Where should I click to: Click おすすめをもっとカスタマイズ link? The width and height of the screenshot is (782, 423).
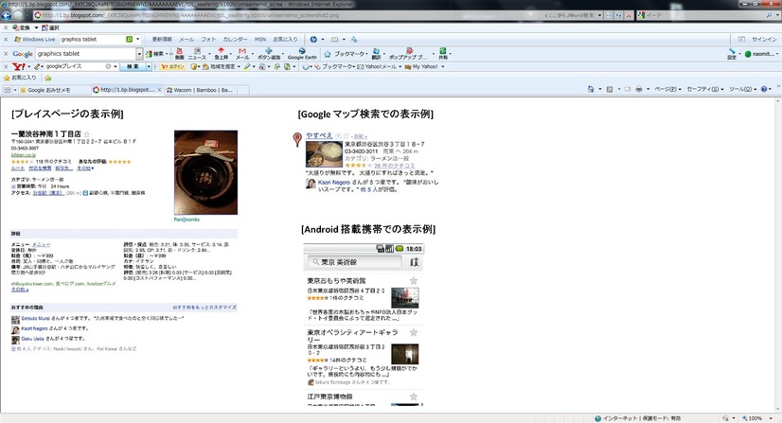(204, 308)
